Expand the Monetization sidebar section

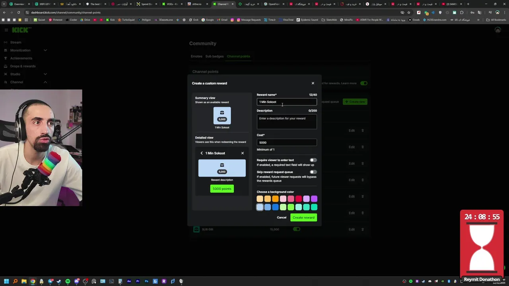click(45, 50)
